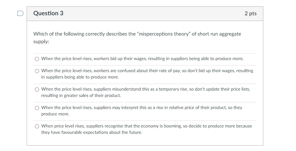This screenshot has width=296, height=151.
Task: Click the word 'supply:' ending the question prompt
Action: [41, 42]
